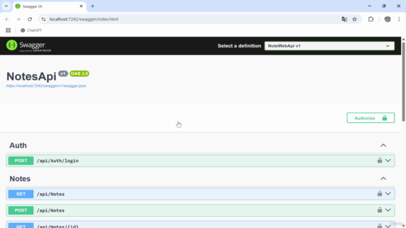Click the Swagger logo
This screenshot has width=406, height=228.
point(29,46)
